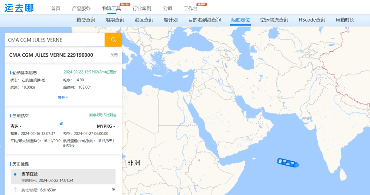Open the 工作台 menu
Image resolution: width=370 pixels, height=195 pixels.
coord(191,9)
